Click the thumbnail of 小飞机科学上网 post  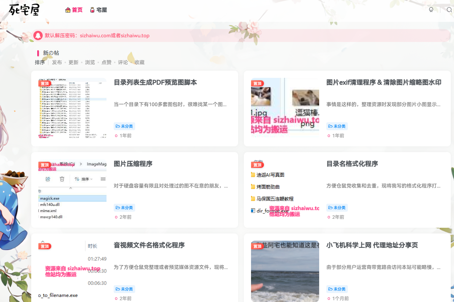click(x=285, y=271)
